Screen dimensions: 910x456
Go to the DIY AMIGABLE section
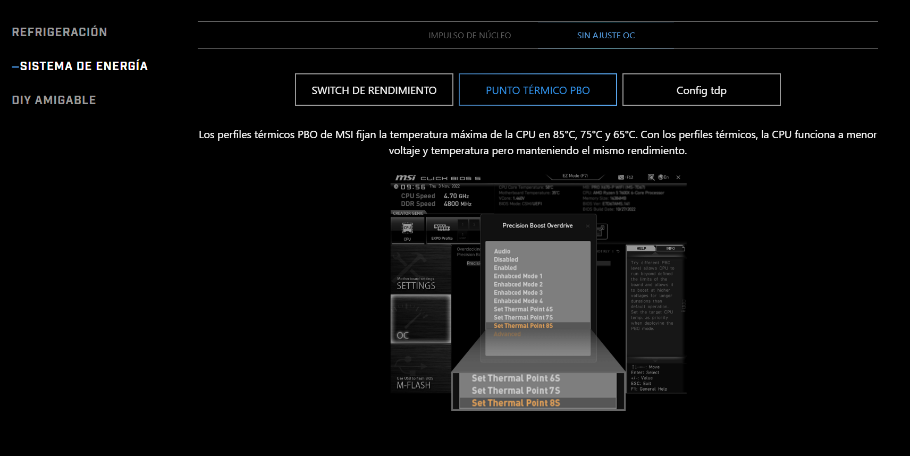pyautogui.click(x=54, y=100)
